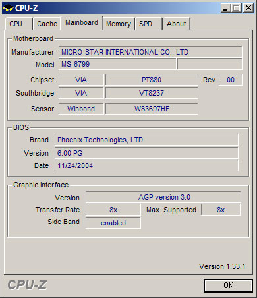257x298 pixels.
Task: Click the Transfer Rate label
Action: [57, 210]
